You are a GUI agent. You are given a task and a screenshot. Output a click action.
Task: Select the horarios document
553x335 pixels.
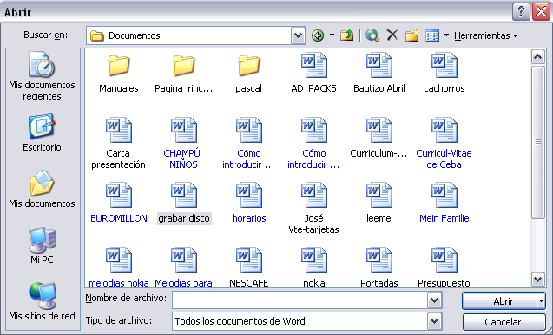[248, 203]
